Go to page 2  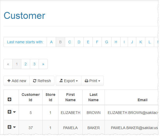(x=26, y=64)
